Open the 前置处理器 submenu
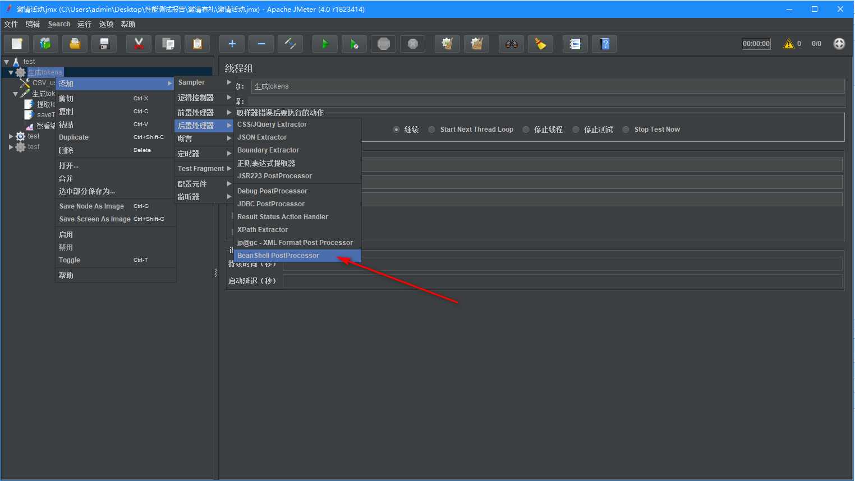Image resolution: width=855 pixels, height=481 pixels. pos(204,113)
